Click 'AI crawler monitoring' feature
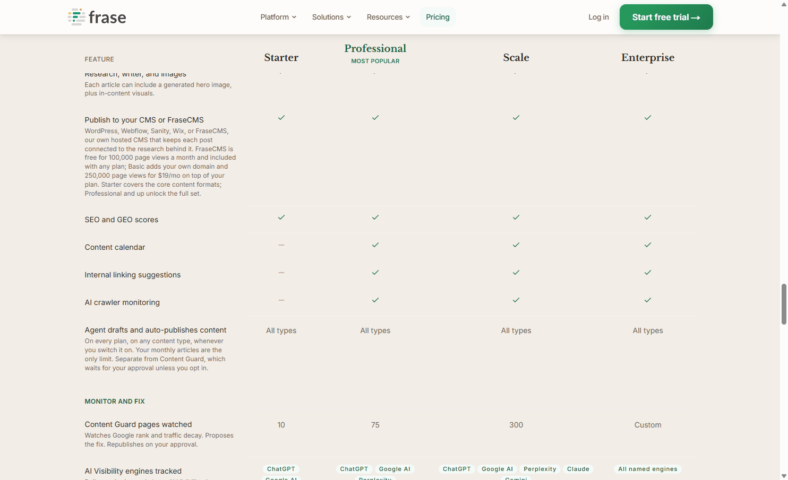This screenshot has height=480, width=788. 122,302
